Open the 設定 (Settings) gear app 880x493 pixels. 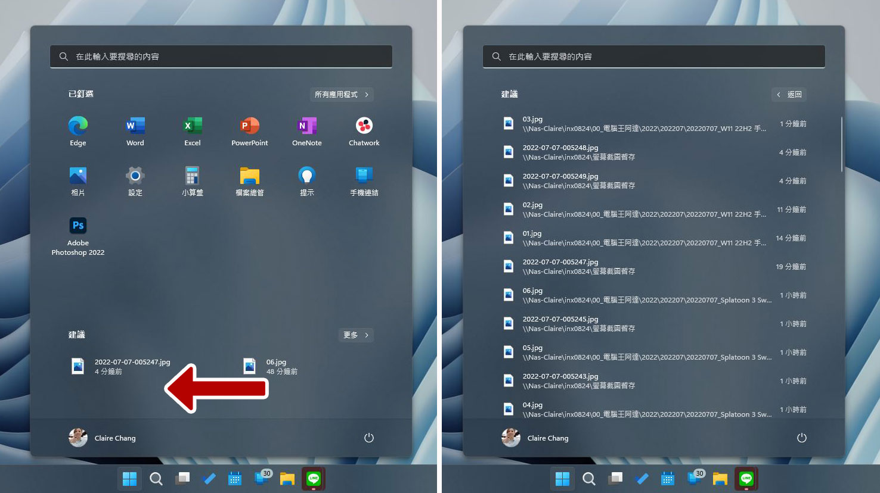pyautogui.click(x=135, y=181)
